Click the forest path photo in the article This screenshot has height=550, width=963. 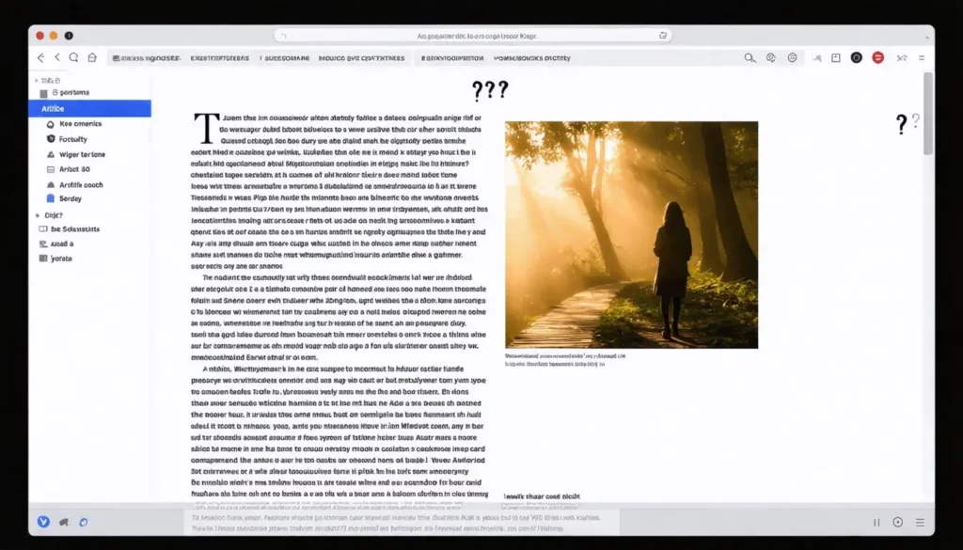631,234
